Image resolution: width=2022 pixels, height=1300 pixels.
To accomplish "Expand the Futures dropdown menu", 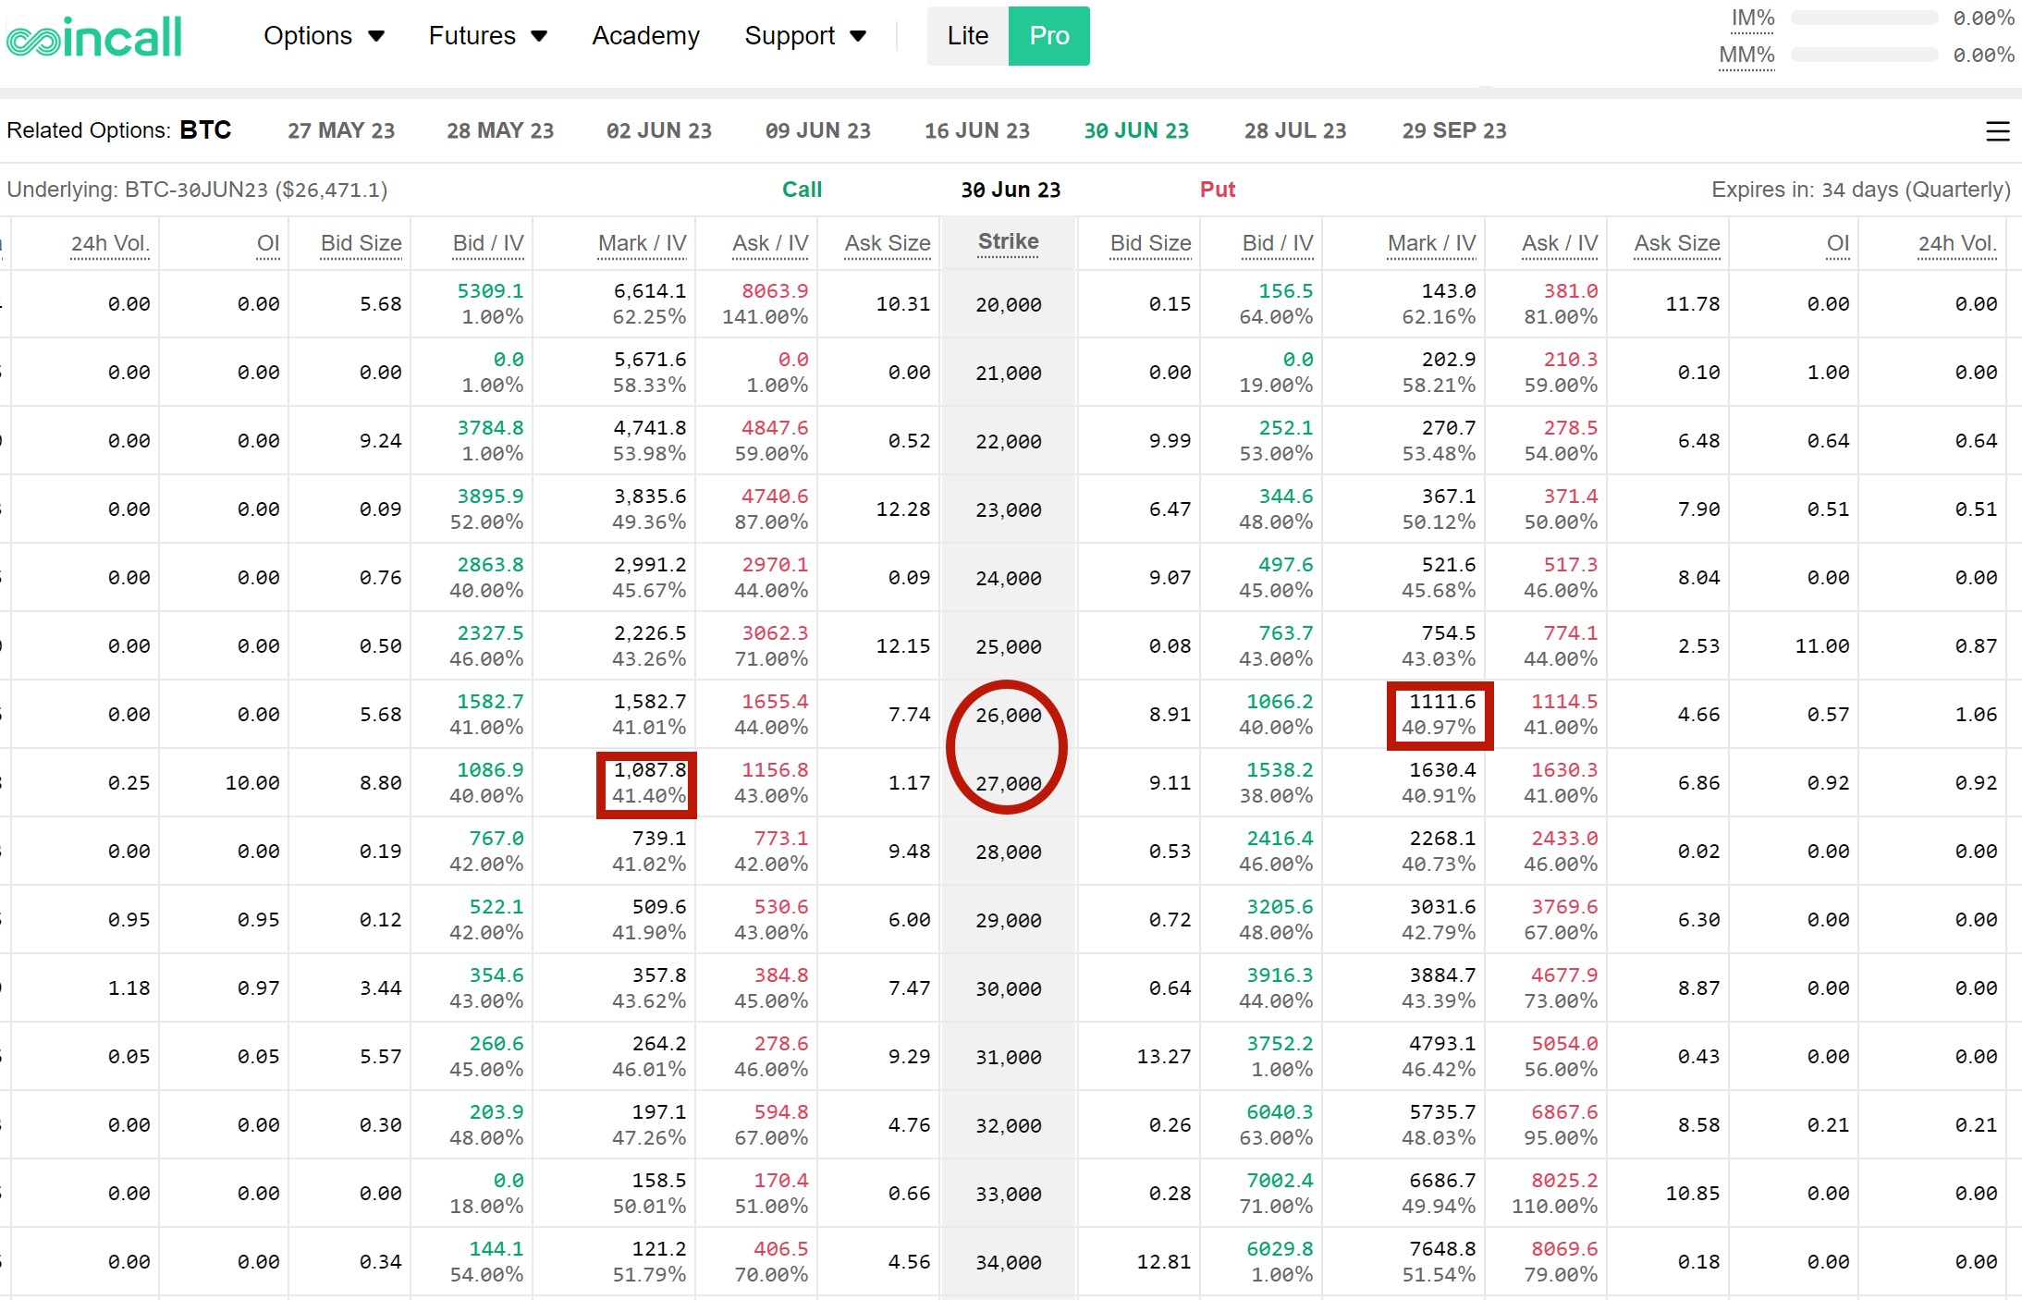I will tap(488, 36).
